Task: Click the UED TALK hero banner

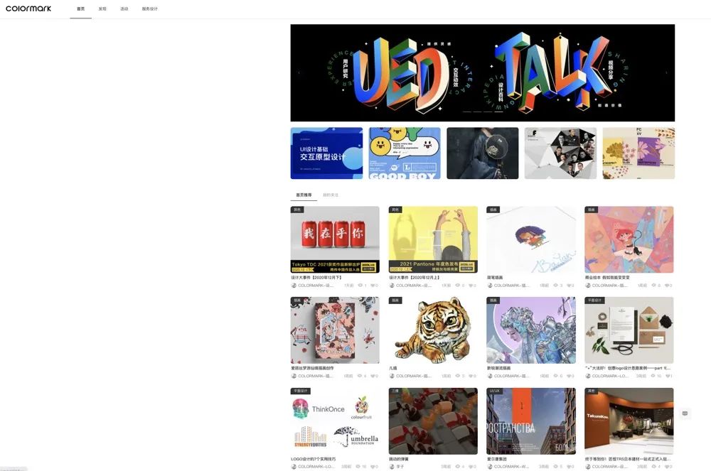Action: (483, 73)
